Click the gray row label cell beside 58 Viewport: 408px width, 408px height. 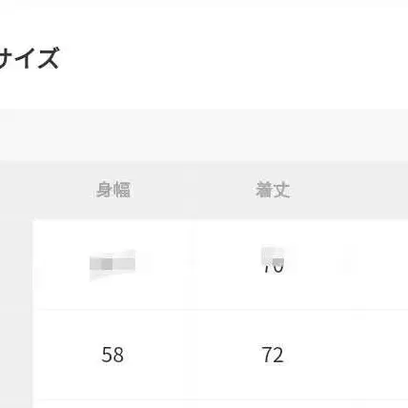pyautogui.click(x=16, y=355)
